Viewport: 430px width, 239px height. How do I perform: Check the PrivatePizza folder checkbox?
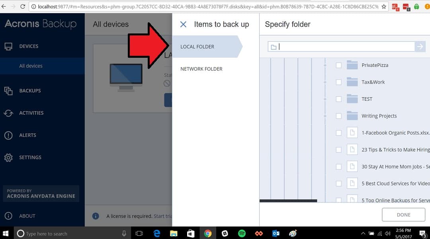click(339, 65)
